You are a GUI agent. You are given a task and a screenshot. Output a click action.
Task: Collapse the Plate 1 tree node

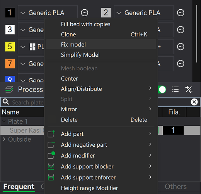click(4, 121)
